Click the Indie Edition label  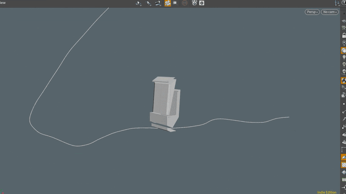click(x=327, y=192)
